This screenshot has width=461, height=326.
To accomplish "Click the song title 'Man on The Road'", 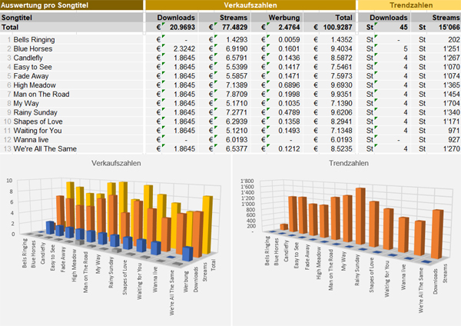I will (41, 94).
